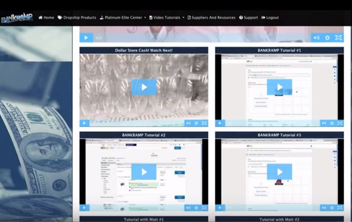
Task: Click the BANKRAMP Tutorial #2 title
Action: [x=144, y=135]
